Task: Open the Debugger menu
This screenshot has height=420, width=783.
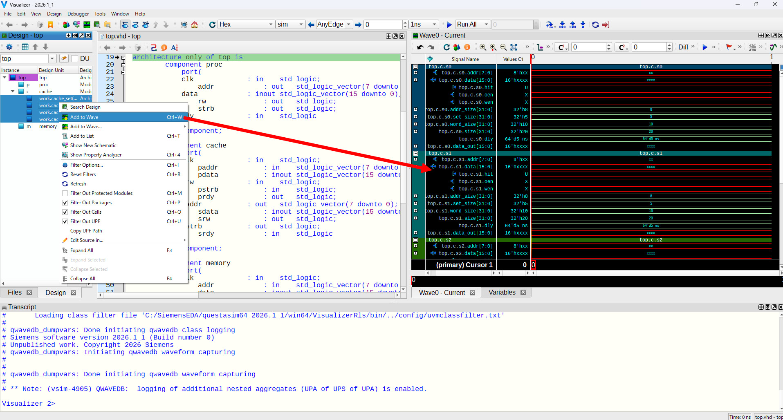Action: (x=78, y=14)
